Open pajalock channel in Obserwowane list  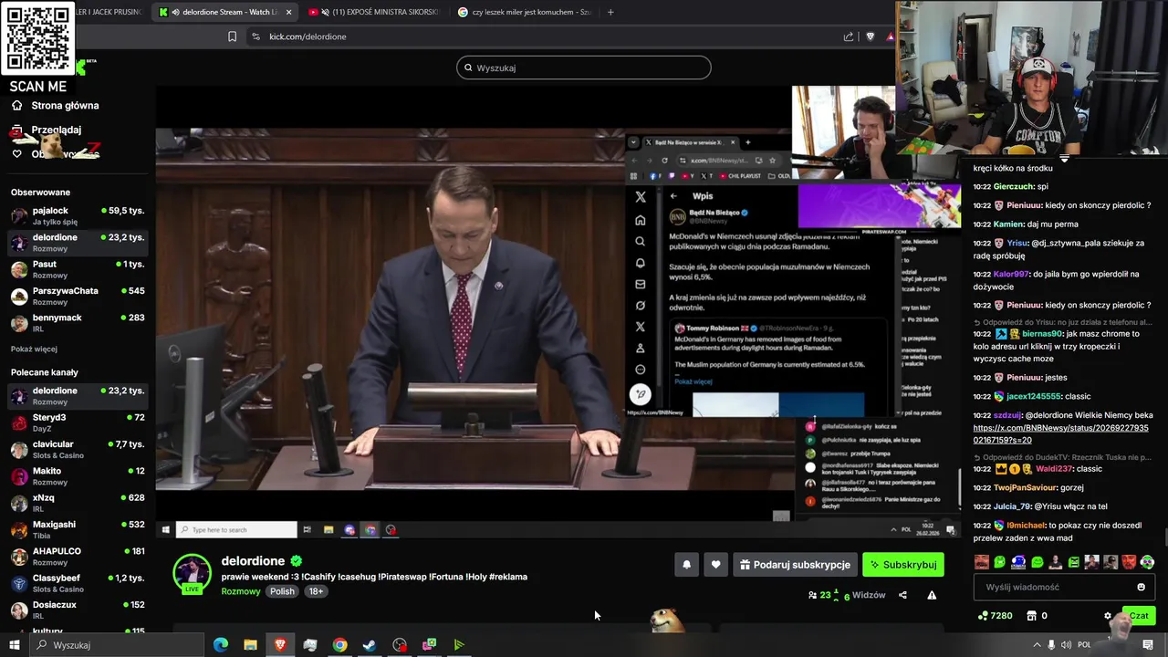pyautogui.click(x=77, y=215)
